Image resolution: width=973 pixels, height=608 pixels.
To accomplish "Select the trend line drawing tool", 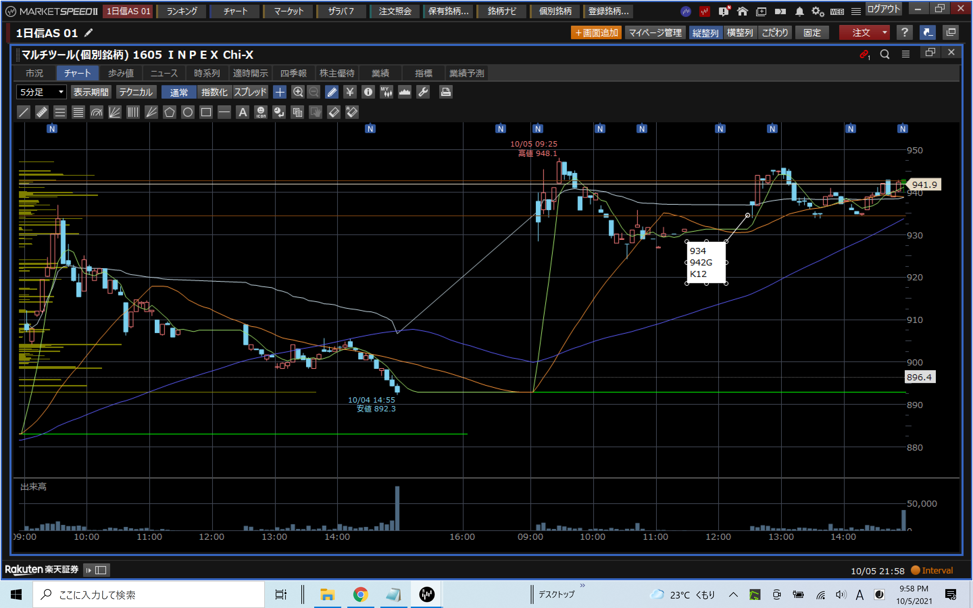I will pyautogui.click(x=24, y=112).
